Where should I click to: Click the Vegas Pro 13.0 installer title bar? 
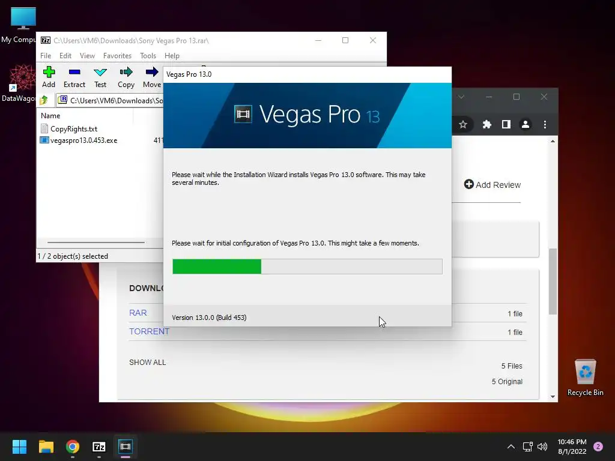[x=307, y=74]
